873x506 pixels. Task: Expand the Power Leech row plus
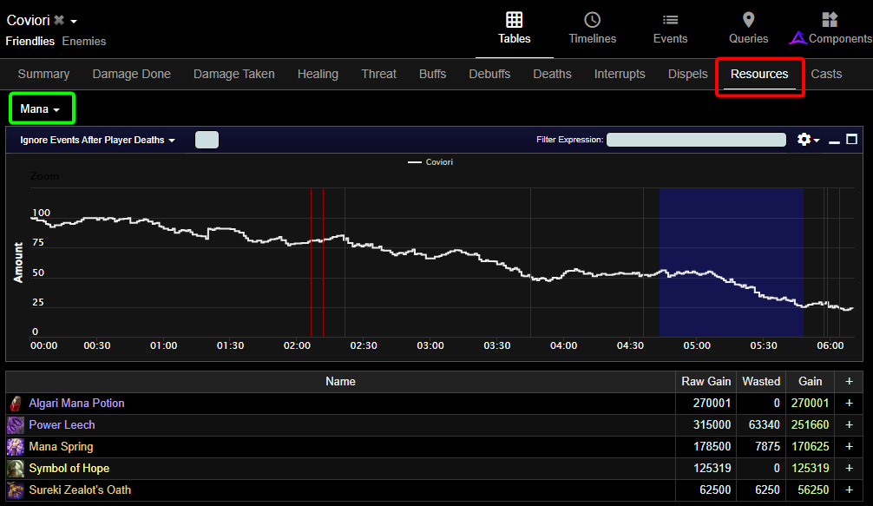point(849,424)
